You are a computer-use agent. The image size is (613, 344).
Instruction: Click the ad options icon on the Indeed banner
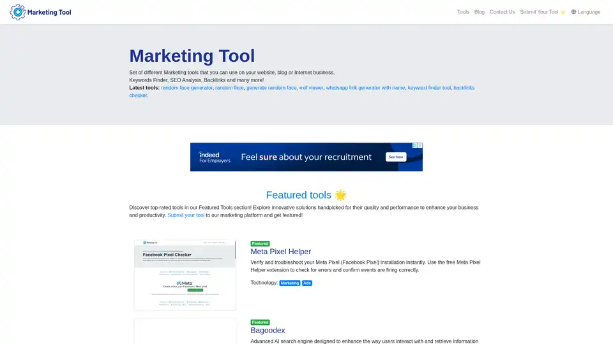(420, 146)
